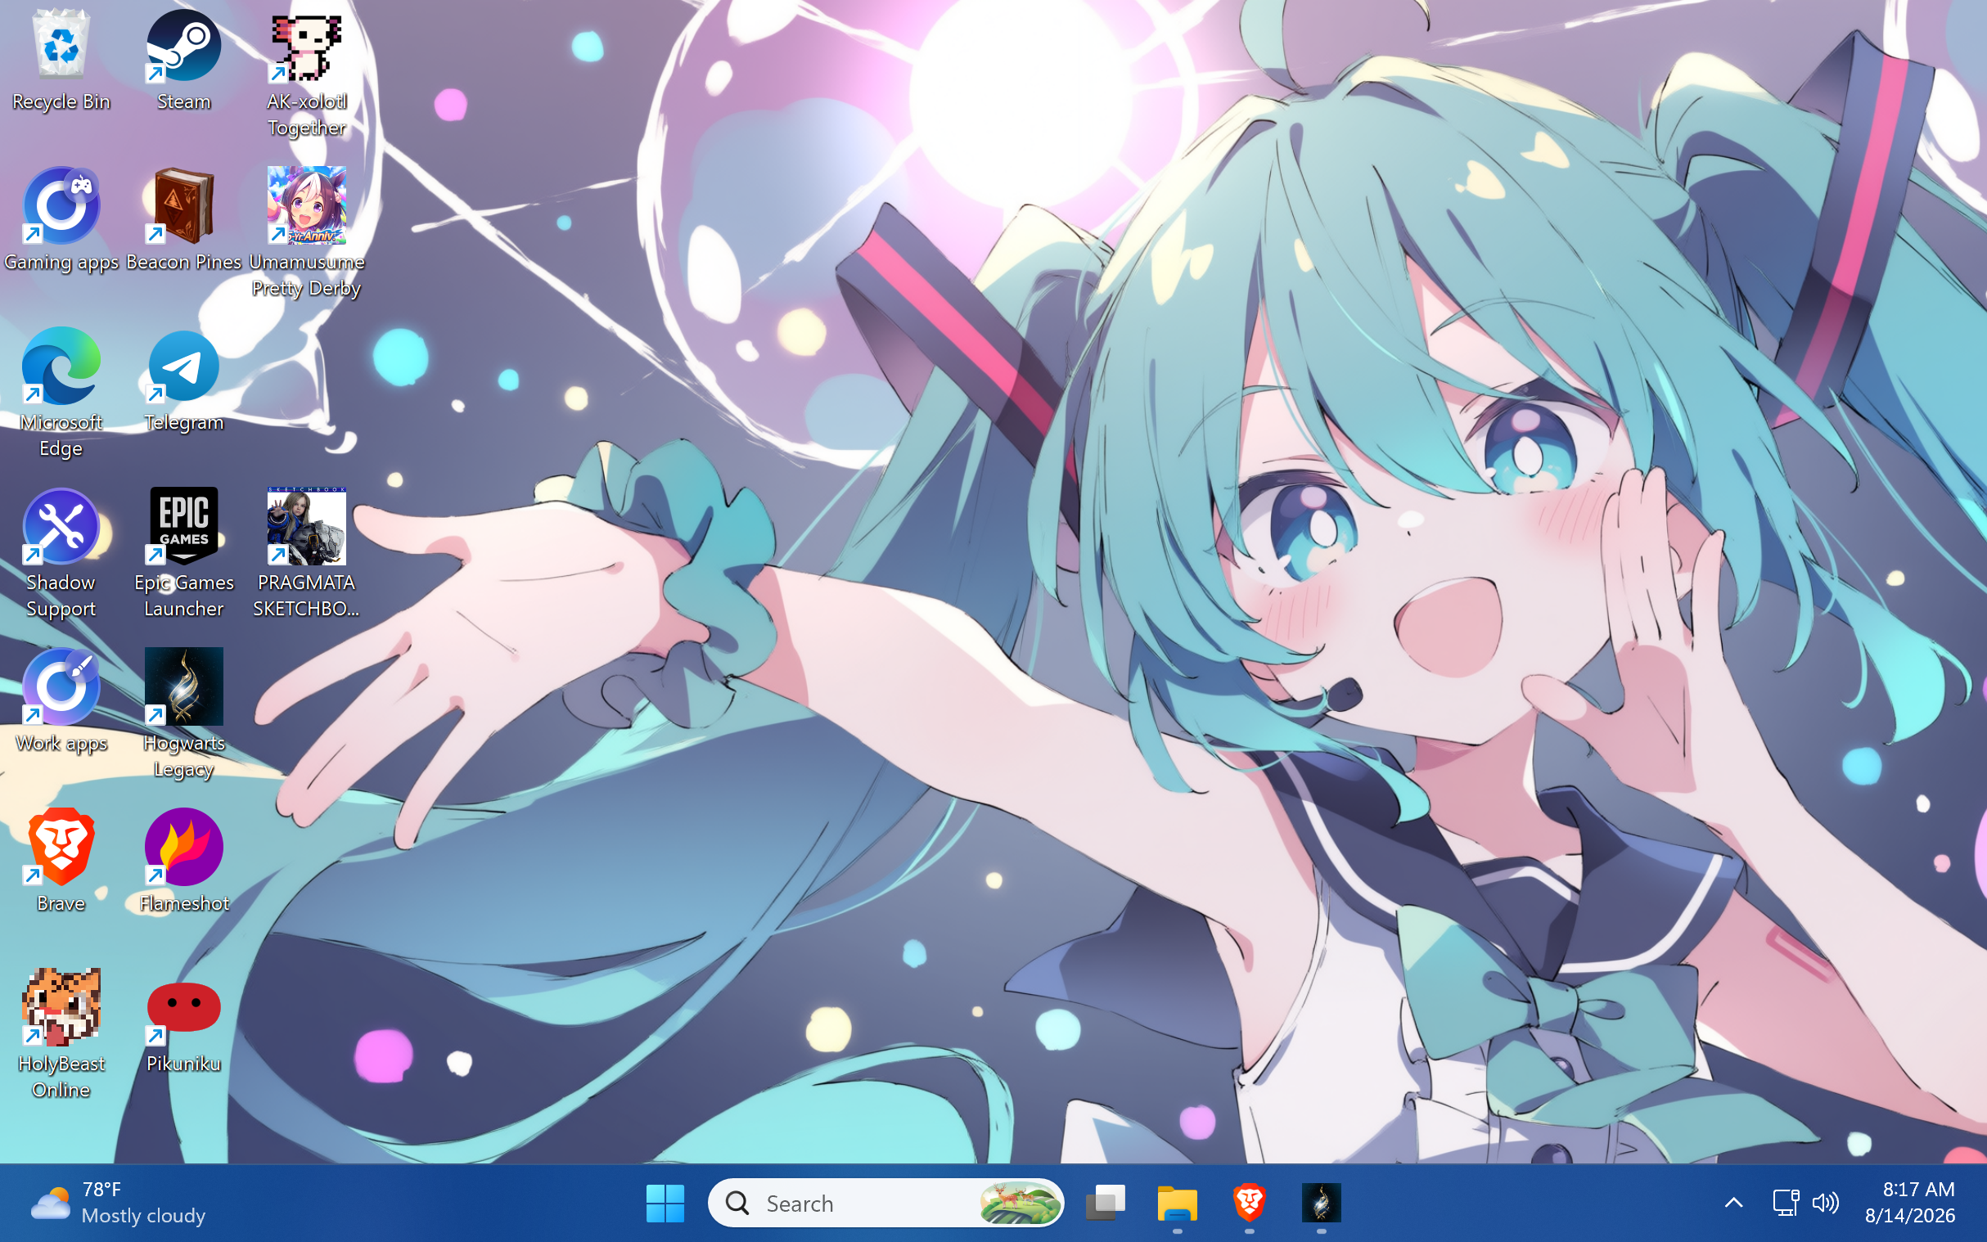The width and height of the screenshot is (1987, 1242).
Task: Select the Shadow Support shortcut
Action: pyautogui.click(x=61, y=553)
